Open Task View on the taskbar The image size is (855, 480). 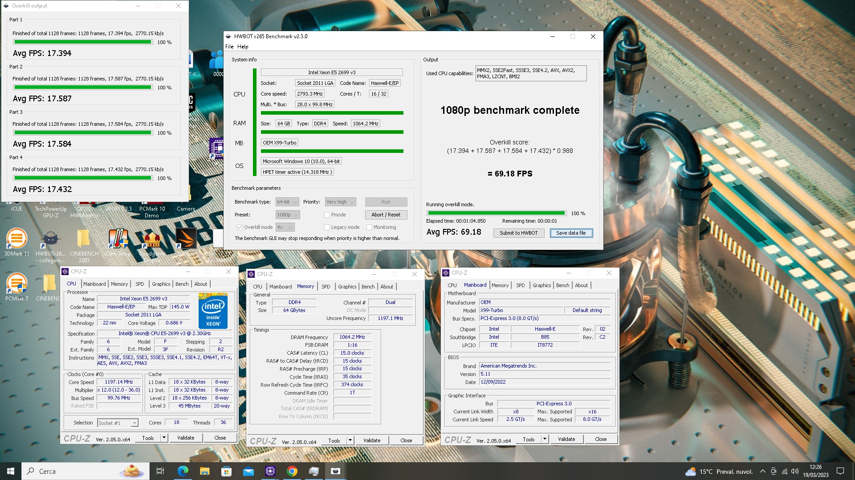click(x=160, y=471)
